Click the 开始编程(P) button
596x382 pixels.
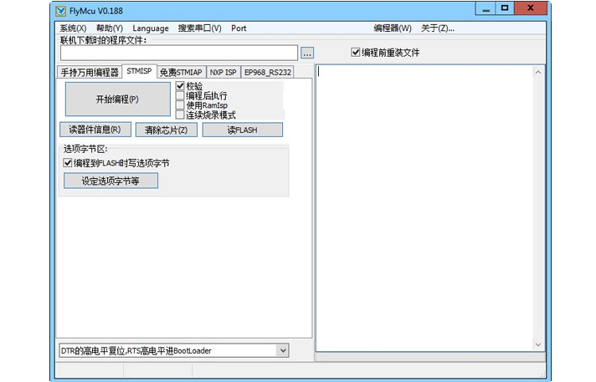click(x=117, y=99)
